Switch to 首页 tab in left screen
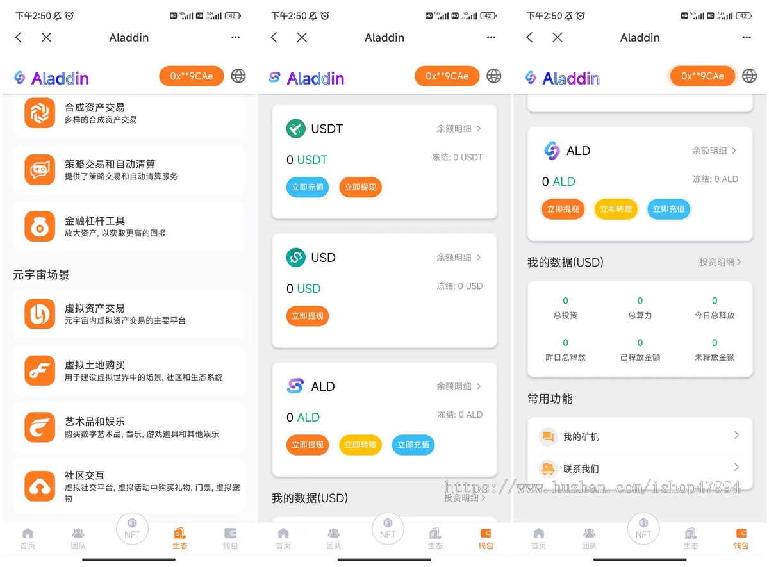Screen dimensions: 769x567 (x=28, y=539)
